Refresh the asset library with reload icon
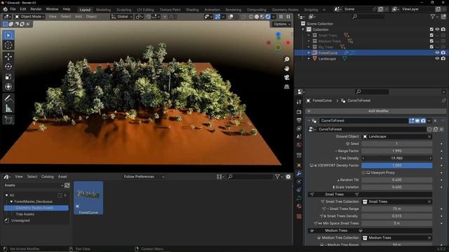The width and height of the screenshot is (449, 252). click(67, 185)
